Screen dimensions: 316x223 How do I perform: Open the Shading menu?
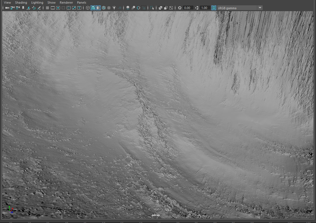21,3
